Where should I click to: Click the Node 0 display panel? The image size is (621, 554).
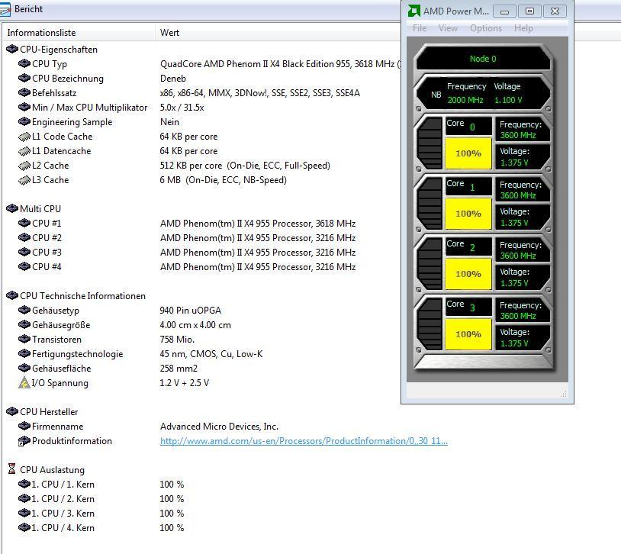coord(483,59)
